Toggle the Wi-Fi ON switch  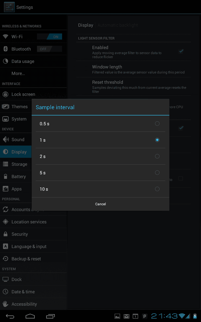point(49,37)
